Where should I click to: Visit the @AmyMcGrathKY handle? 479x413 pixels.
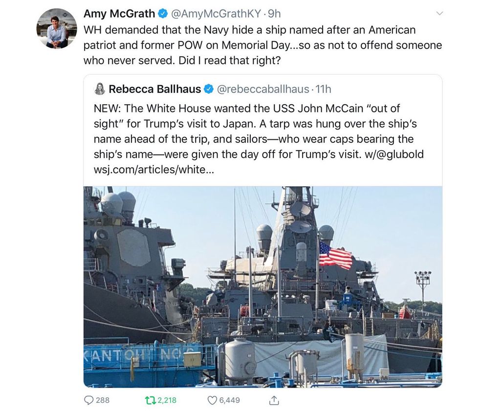coord(216,14)
